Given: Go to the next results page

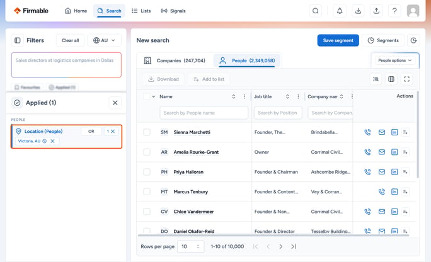Looking at the screenshot, I should click(x=280, y=246).
